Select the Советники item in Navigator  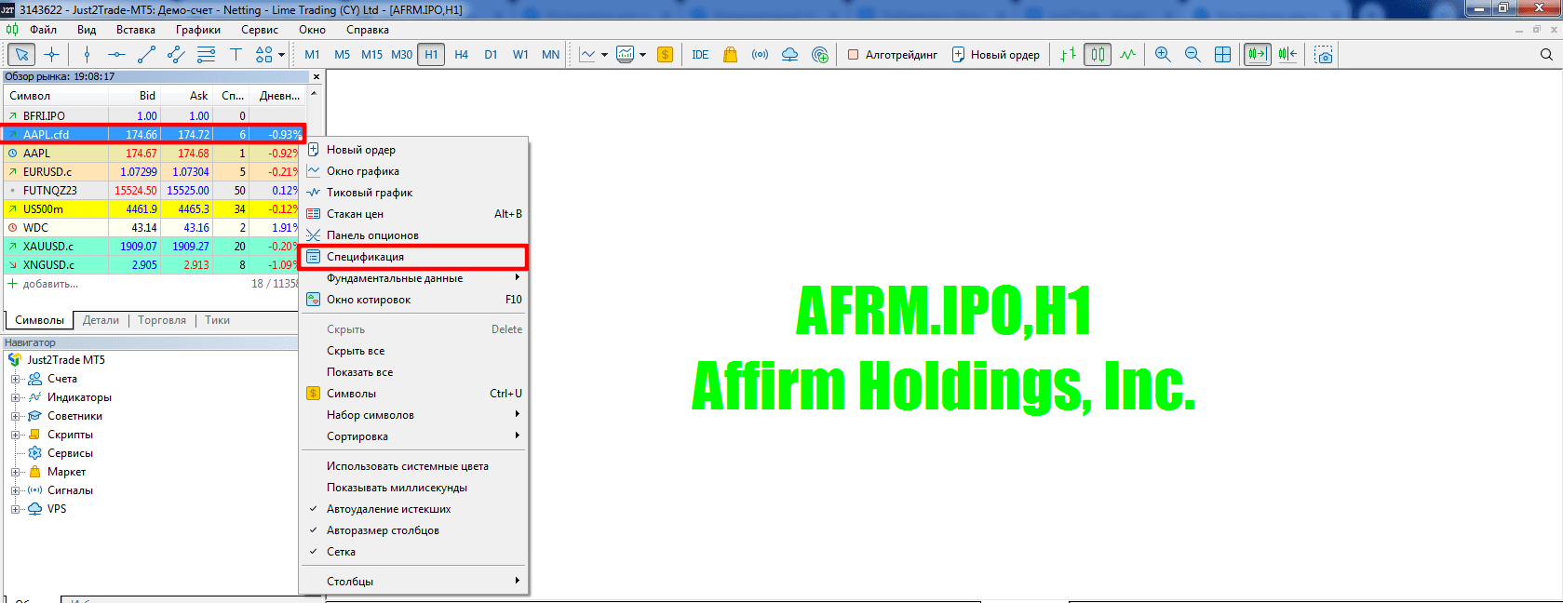74,416
